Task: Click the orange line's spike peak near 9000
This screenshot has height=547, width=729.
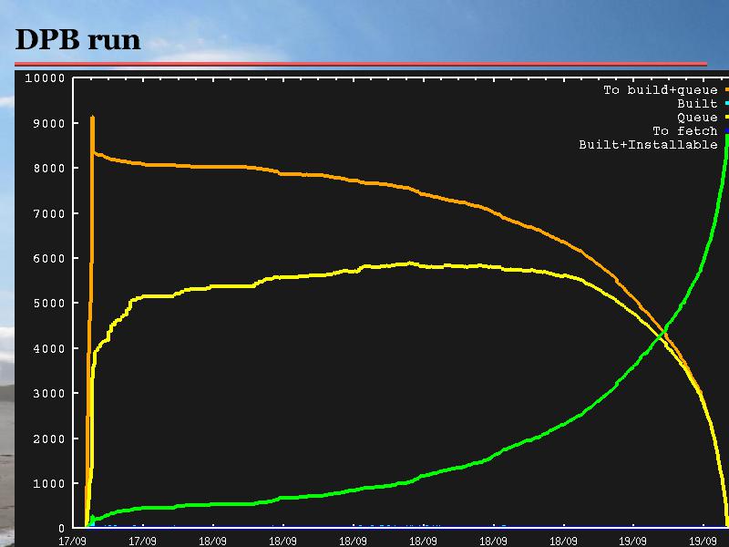Action: tap(92, 118)
